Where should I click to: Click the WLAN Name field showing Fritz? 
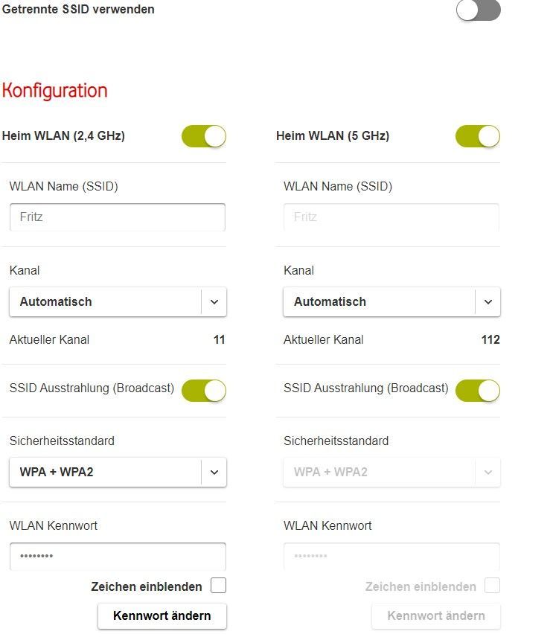(x=117, y=217)
